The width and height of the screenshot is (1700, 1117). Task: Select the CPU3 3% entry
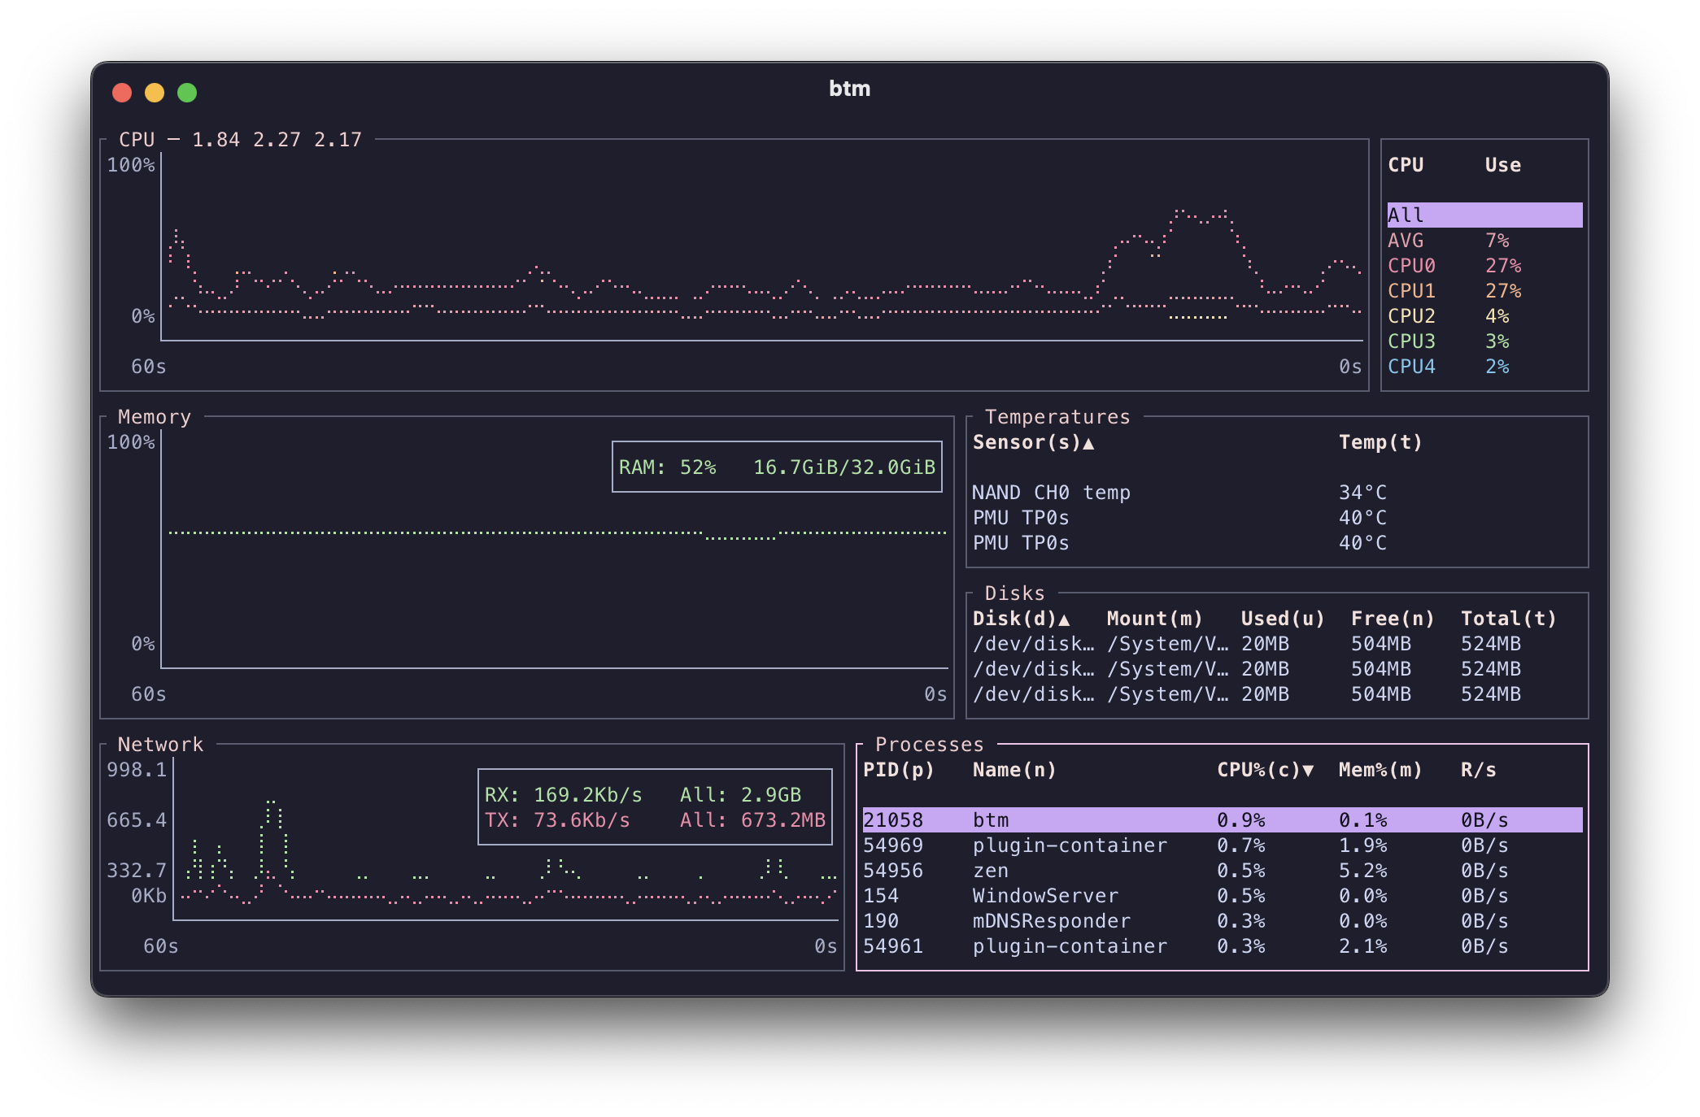point(1484,341)
